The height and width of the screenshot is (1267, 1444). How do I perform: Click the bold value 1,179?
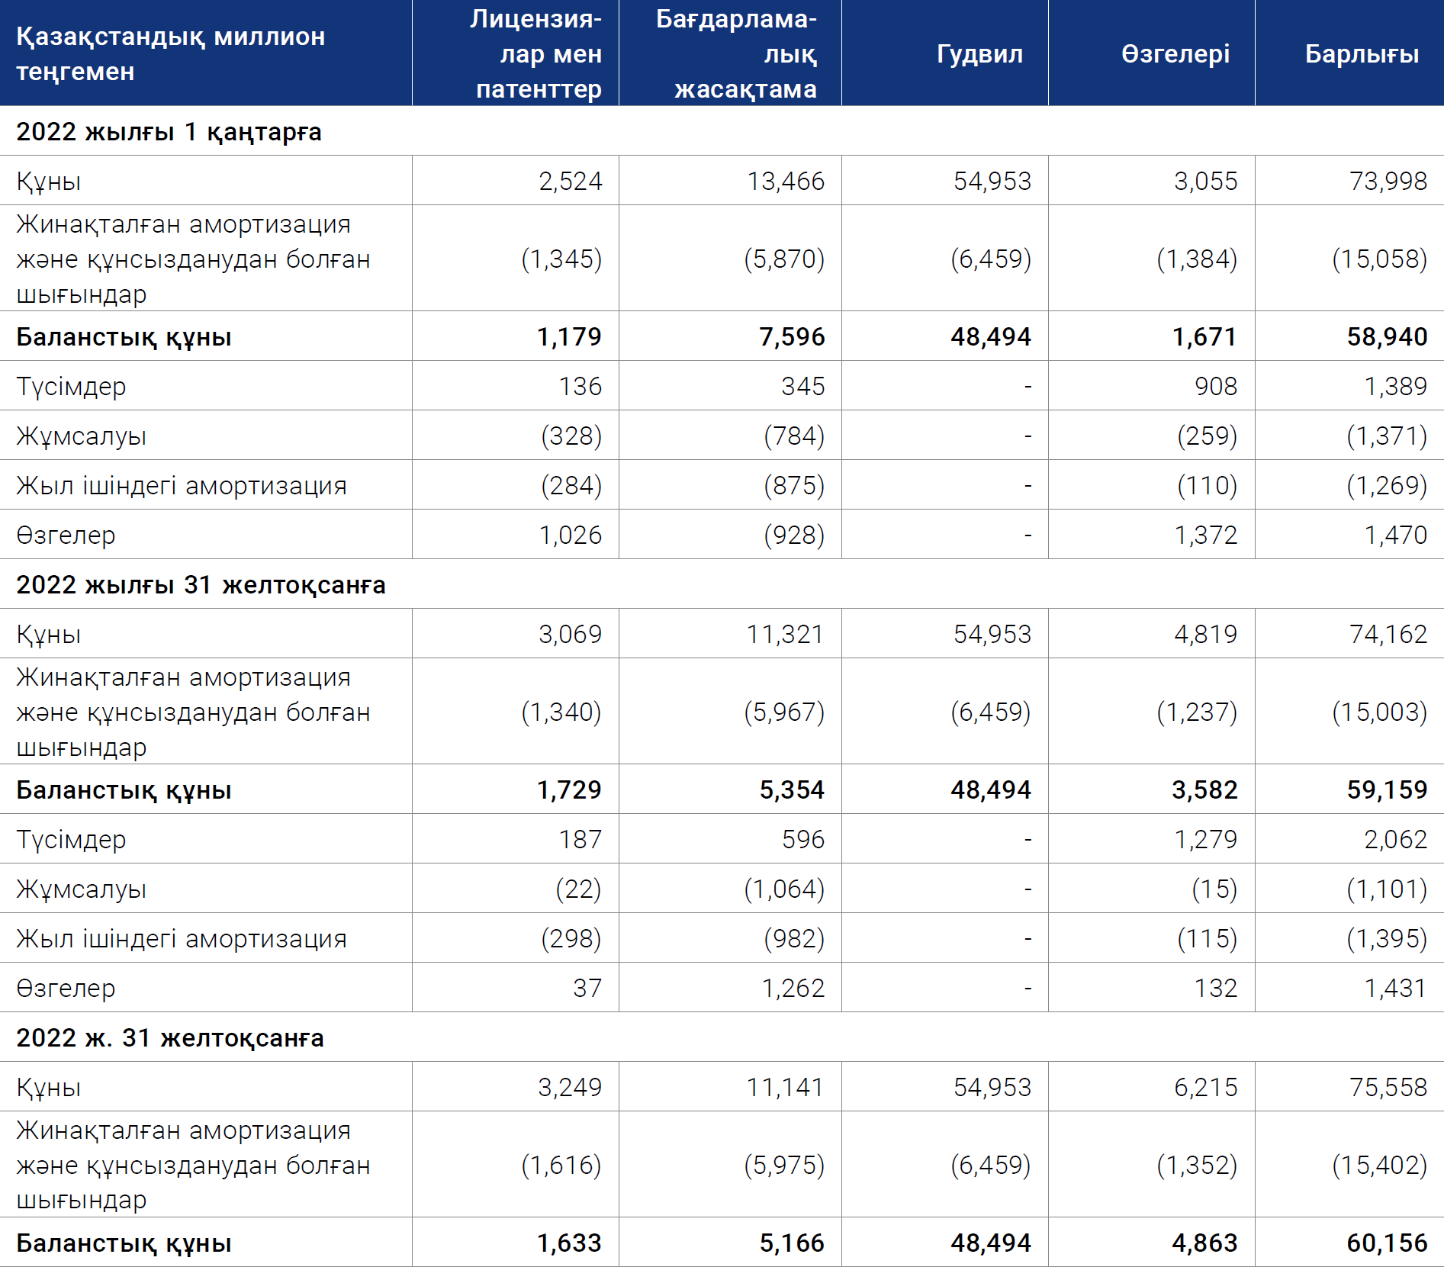[569, 336]
